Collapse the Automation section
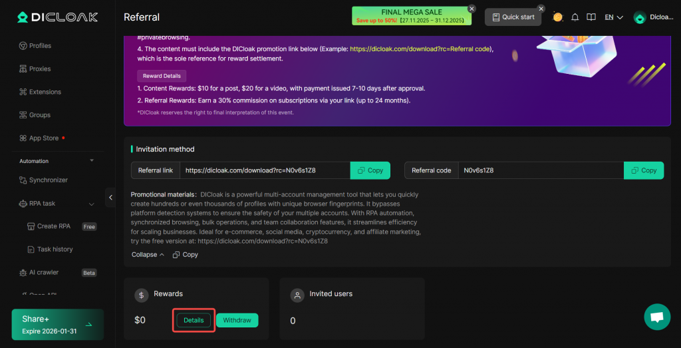Screen dimensions: 681x348 tap(92, 161)
